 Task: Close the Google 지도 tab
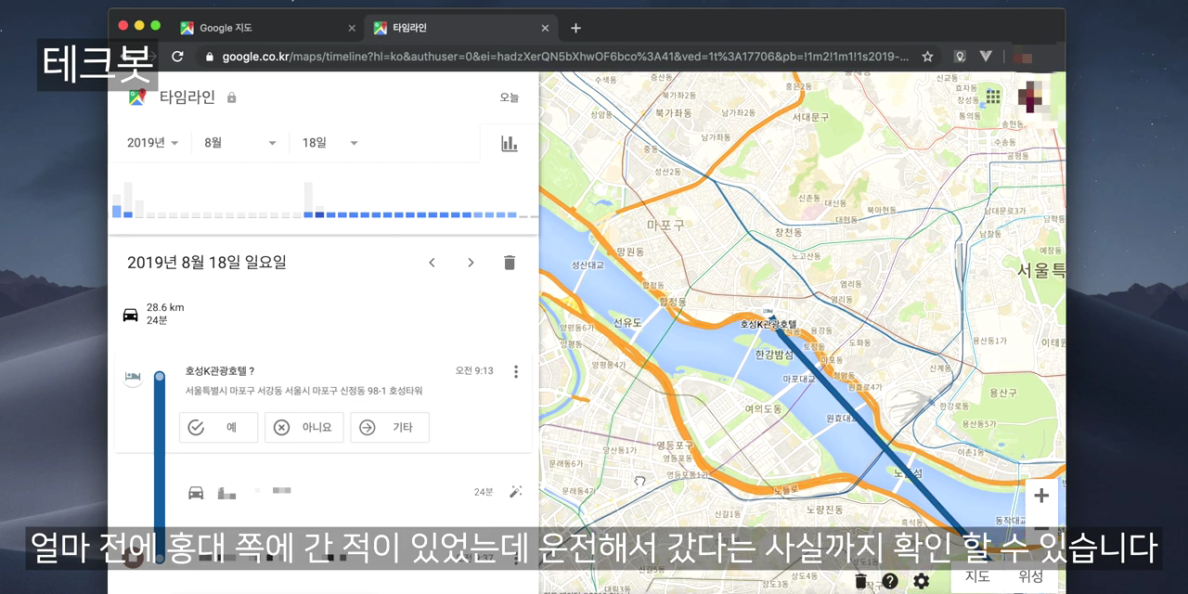pyautogui.click(x=352, y=28)
